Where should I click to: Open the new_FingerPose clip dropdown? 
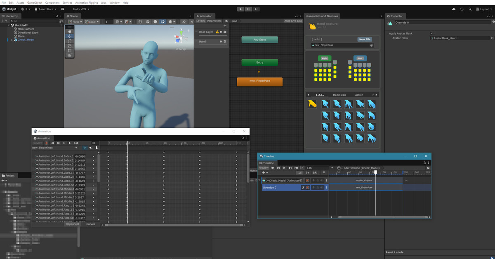[x=76, y=148]
